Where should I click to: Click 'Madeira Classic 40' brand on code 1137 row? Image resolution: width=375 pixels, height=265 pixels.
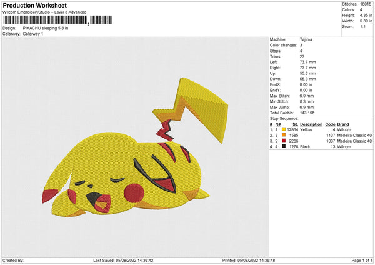tap(354, 135)
